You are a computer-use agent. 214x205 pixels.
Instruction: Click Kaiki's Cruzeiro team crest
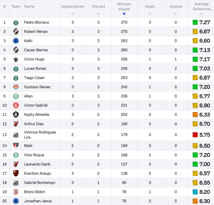click(16, 41)
